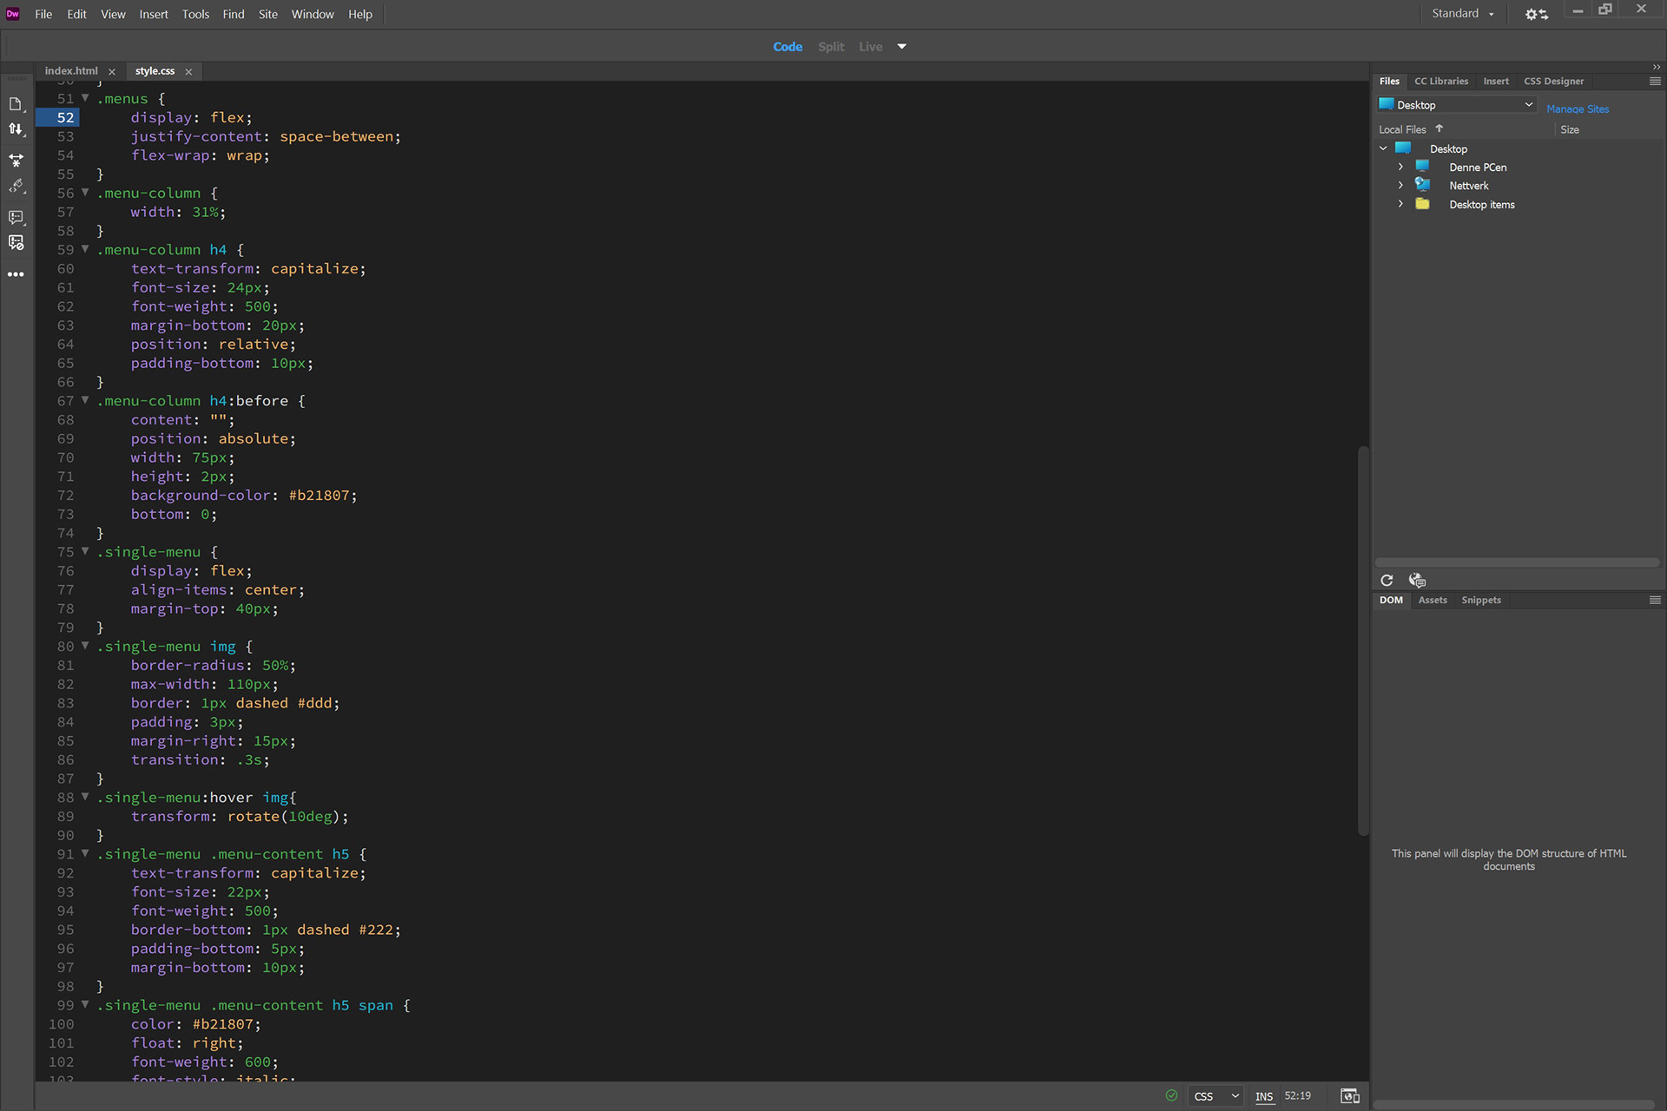Click the server connect icon beside refresh
Viewport: 1667px width, 1111px height.
coord(1417,580)
